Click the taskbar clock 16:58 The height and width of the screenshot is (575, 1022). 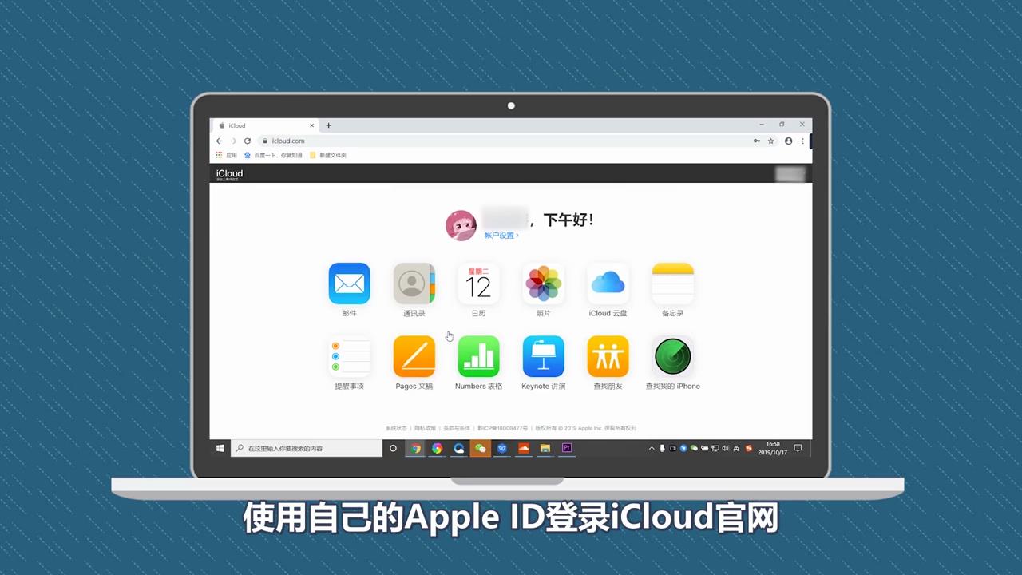(x=773, y=448)
